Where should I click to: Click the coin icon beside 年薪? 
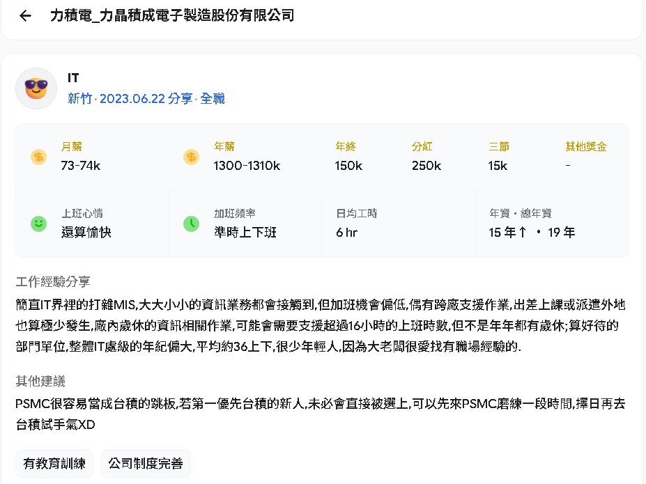(191, 157)
